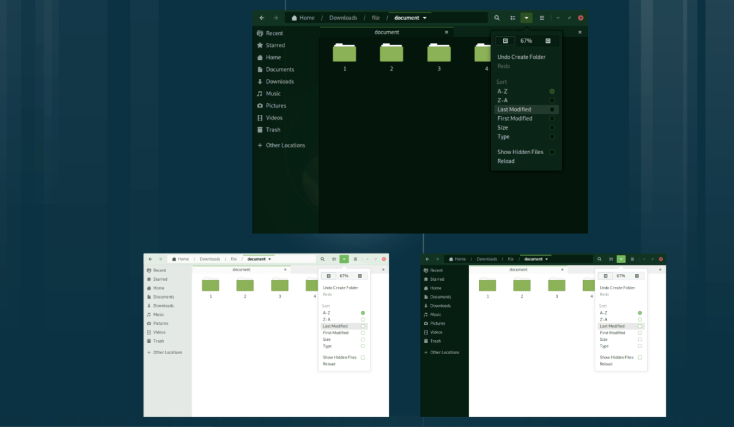734x427 pixels.
Task: Go to Downloads breadcrumb in the bottom-right window
Action: (x=487, y=259)
